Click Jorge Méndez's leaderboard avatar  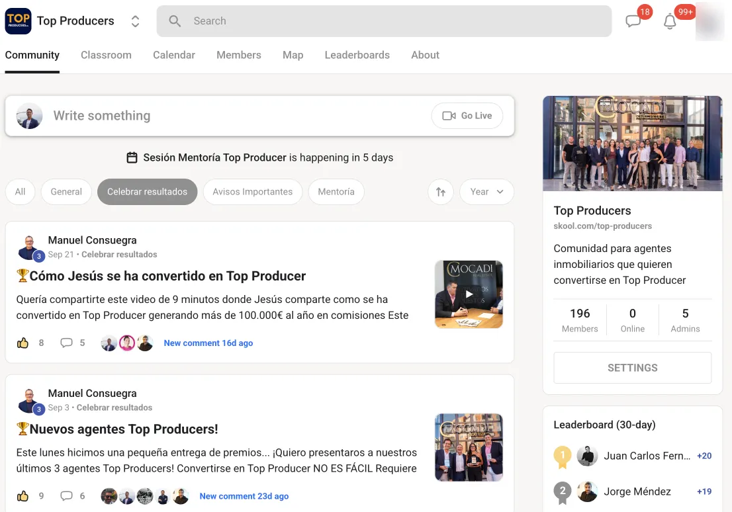point(587,491)
